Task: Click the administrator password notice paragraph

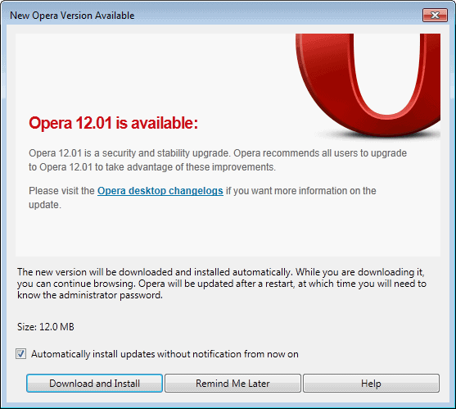Action: coord(222,284)
